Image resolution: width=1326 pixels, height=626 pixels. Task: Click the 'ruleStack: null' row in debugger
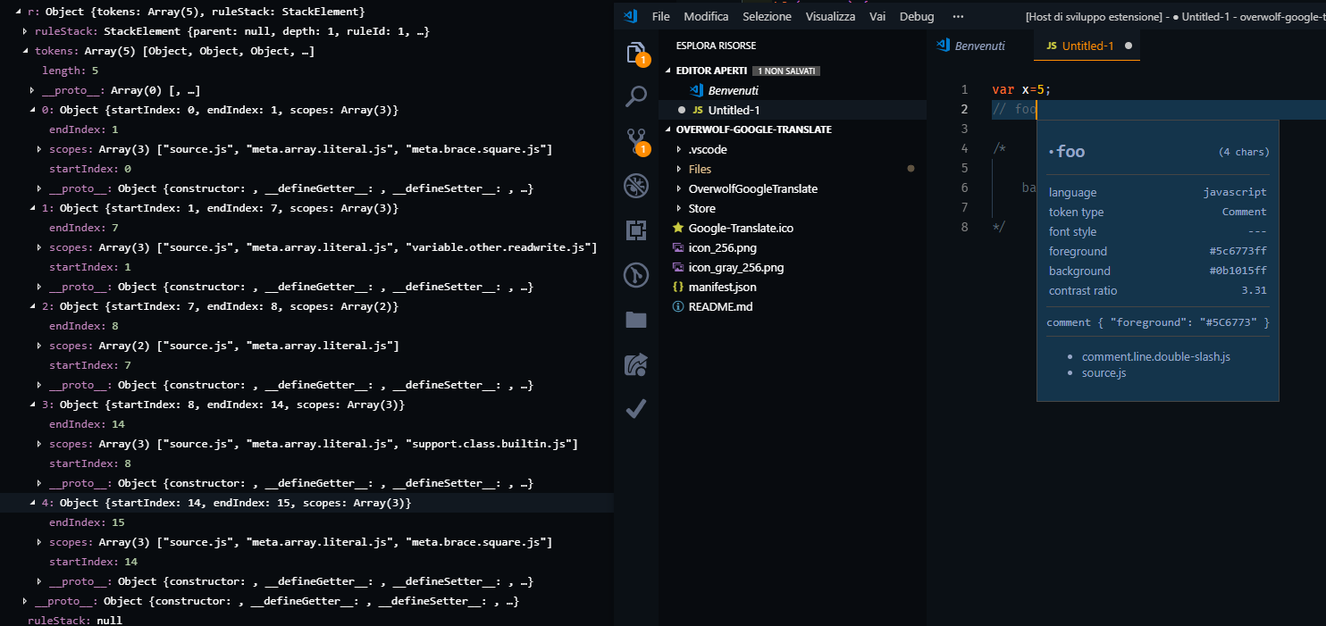point(75,620)
